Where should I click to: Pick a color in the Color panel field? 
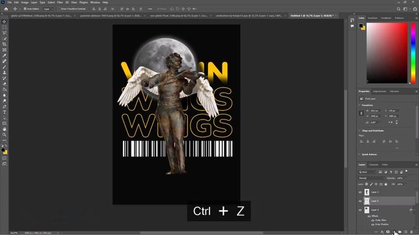pos(387,53)
